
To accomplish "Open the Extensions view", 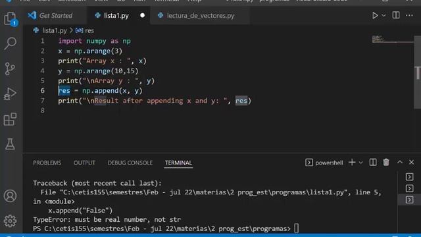I will (11, 119).
